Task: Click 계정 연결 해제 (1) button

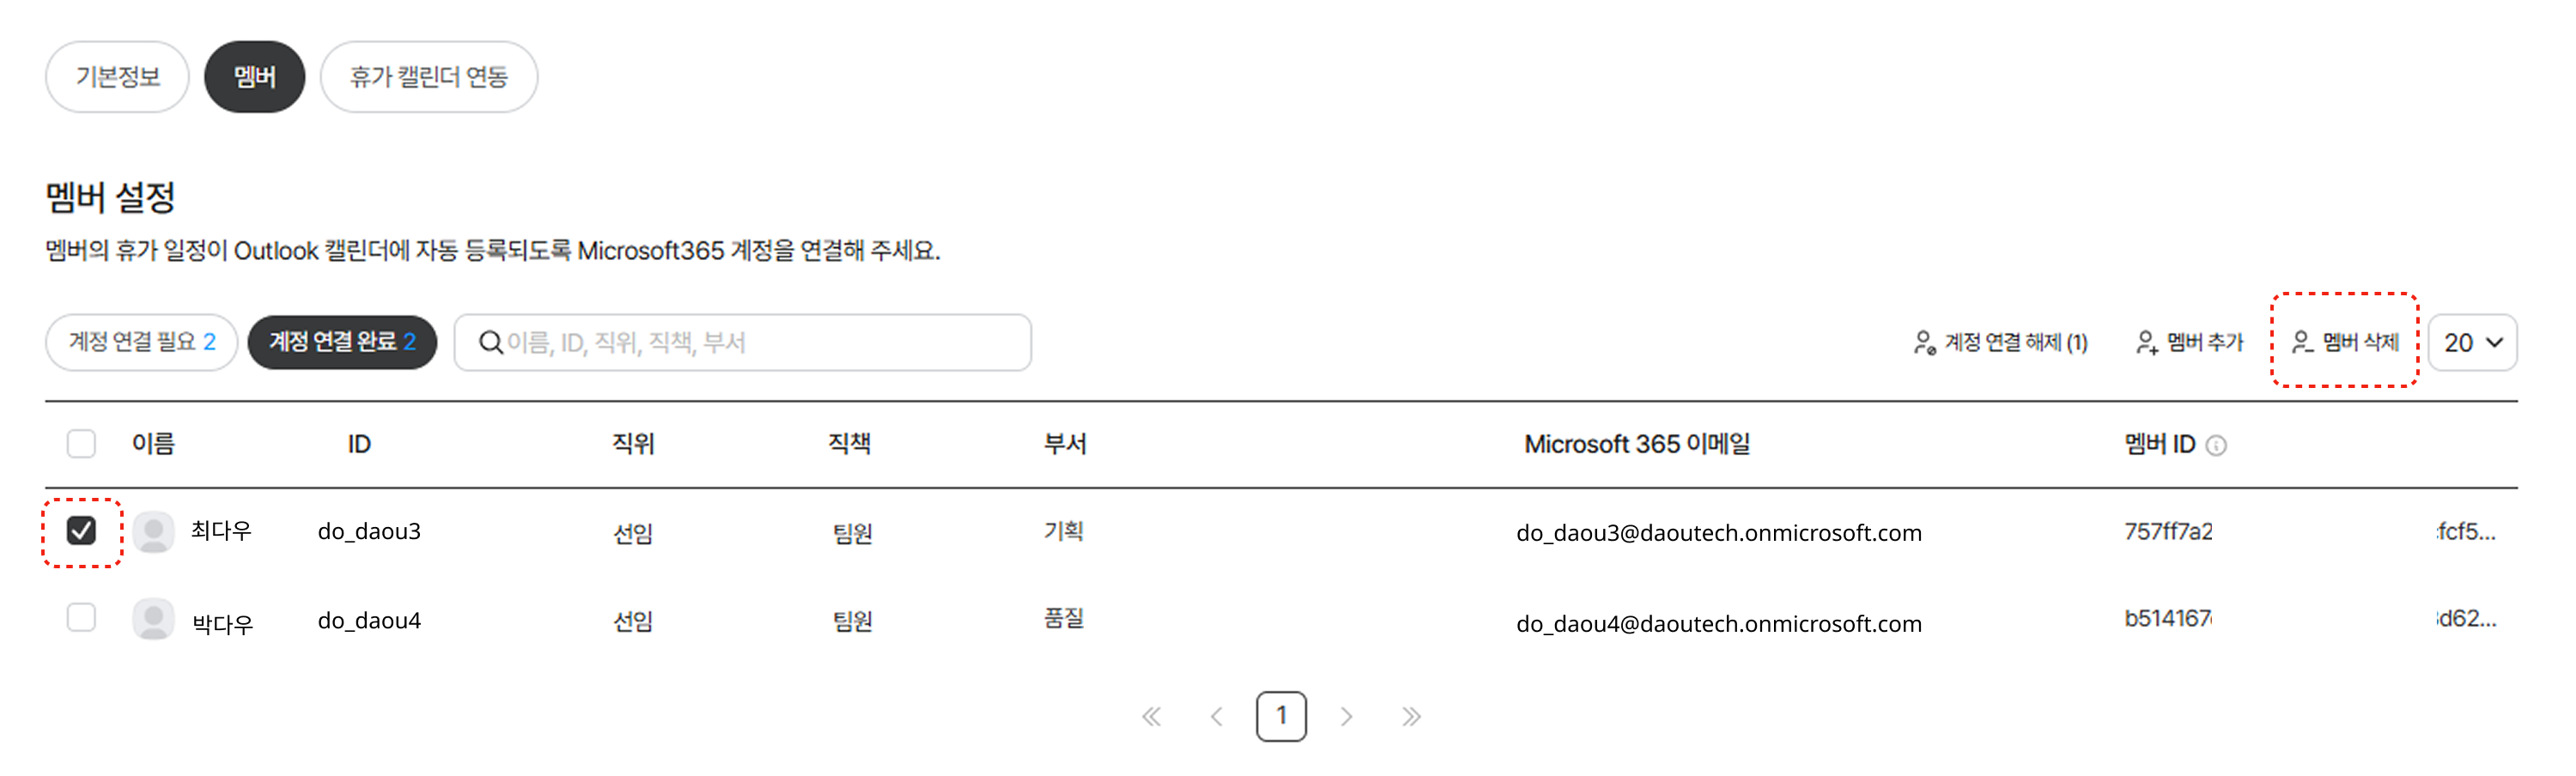Action: tap(2001, 343)
